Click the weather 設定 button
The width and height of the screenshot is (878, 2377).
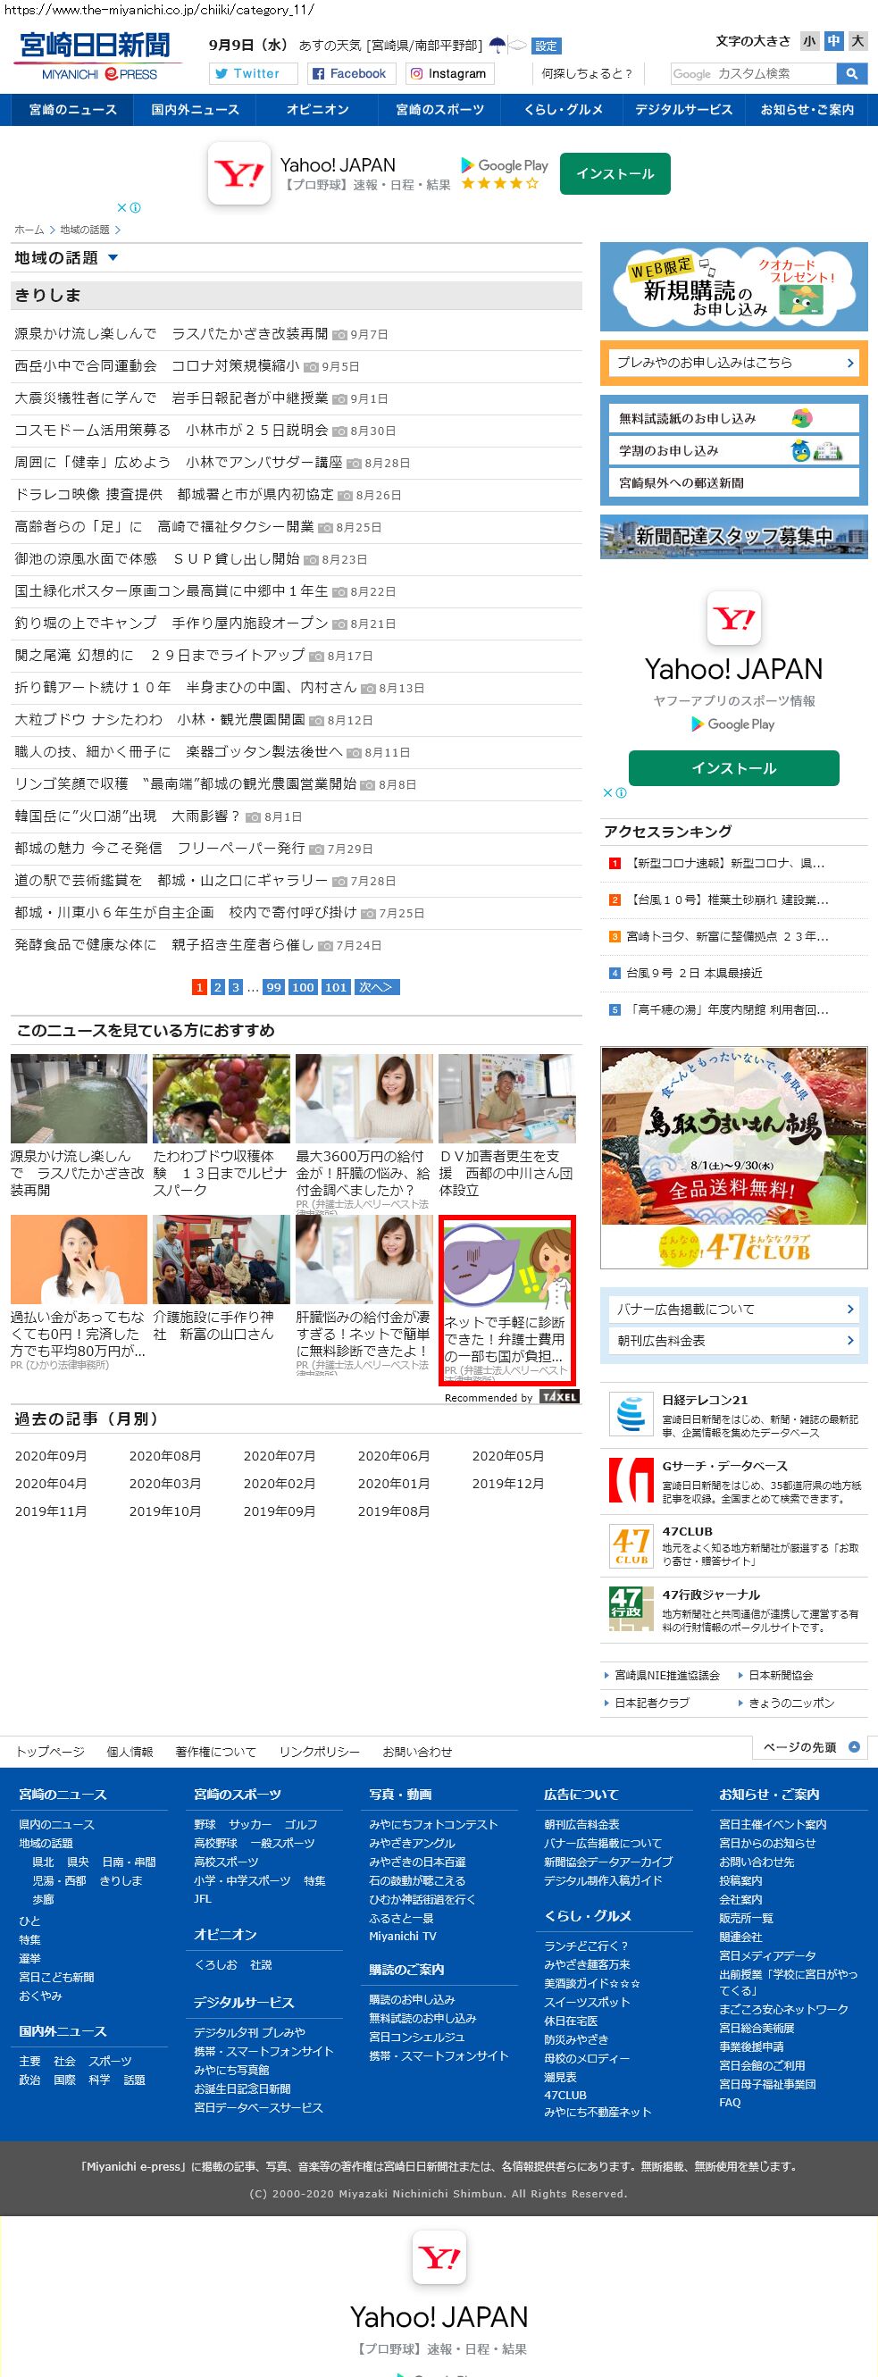point(546,46)
